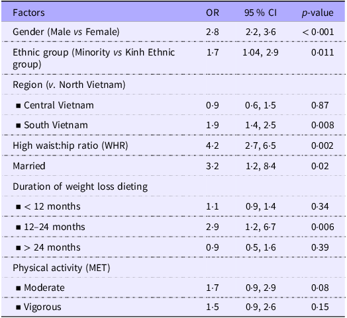Click the bullet next to Vigorous
The height and width of the screenshot is (318, 347).
[x=19, y=307]
